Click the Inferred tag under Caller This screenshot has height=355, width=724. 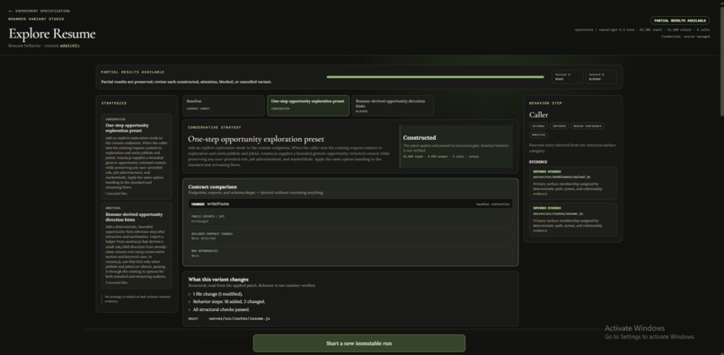tap(559, 126)
